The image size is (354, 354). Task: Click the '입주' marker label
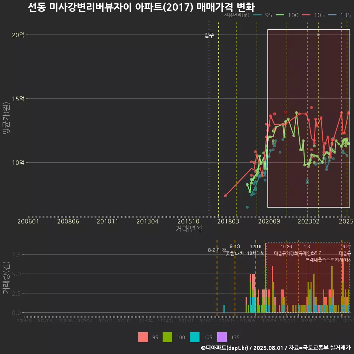209,35
